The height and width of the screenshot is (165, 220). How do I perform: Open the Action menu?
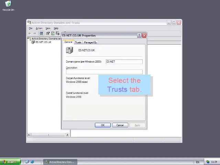pyautogui.click(x=39, y=28)
